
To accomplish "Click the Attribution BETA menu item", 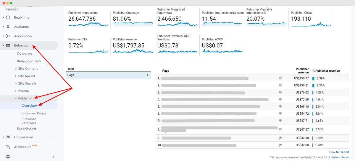I will tap(26, 147).
